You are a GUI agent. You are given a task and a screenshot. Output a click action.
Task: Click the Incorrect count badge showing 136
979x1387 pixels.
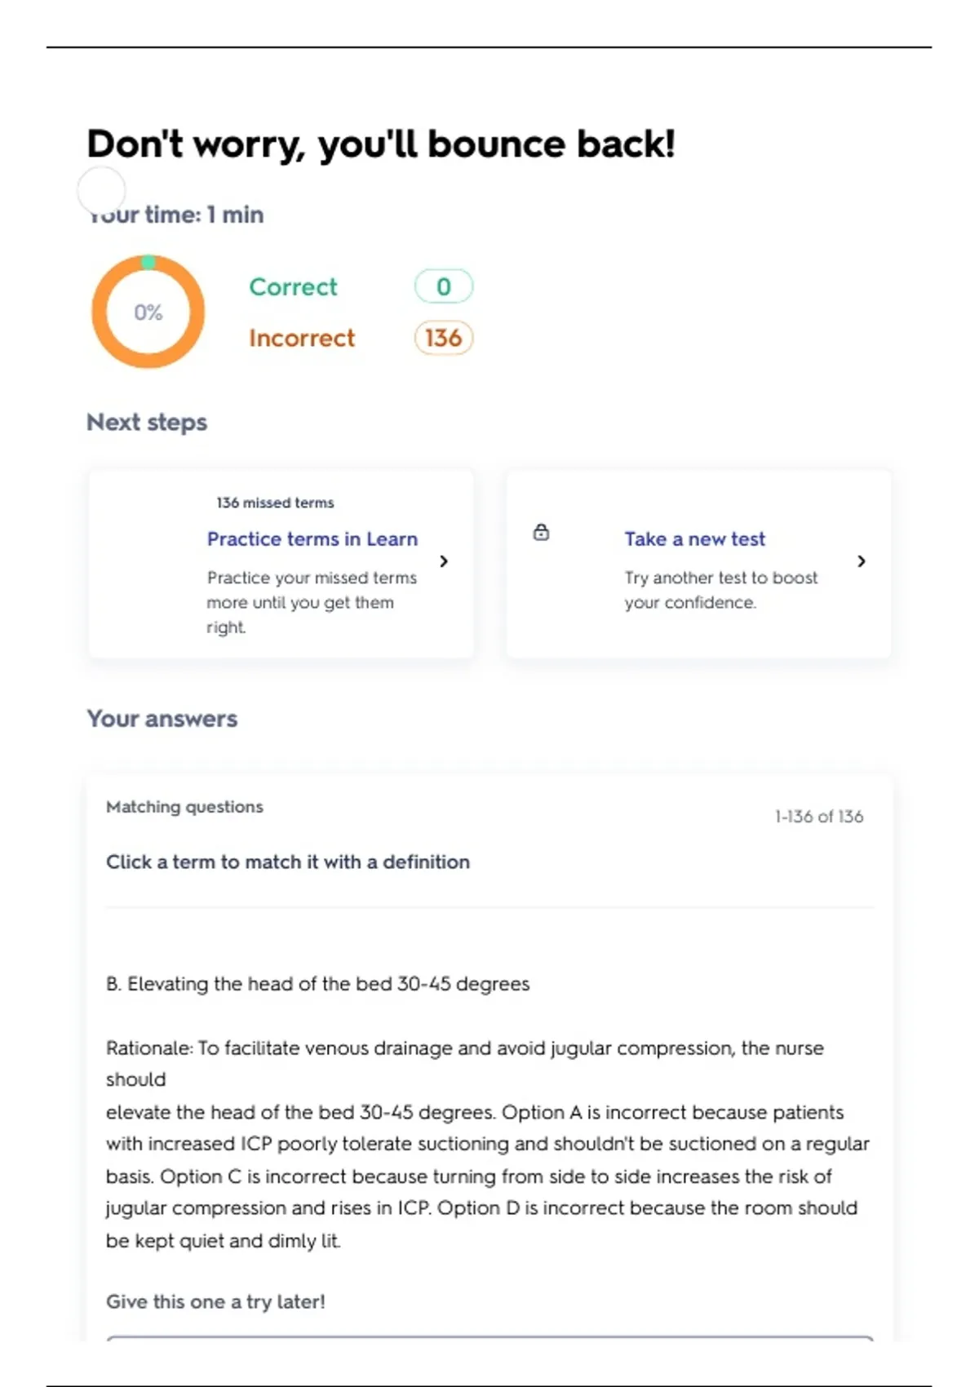coord(443,338)
